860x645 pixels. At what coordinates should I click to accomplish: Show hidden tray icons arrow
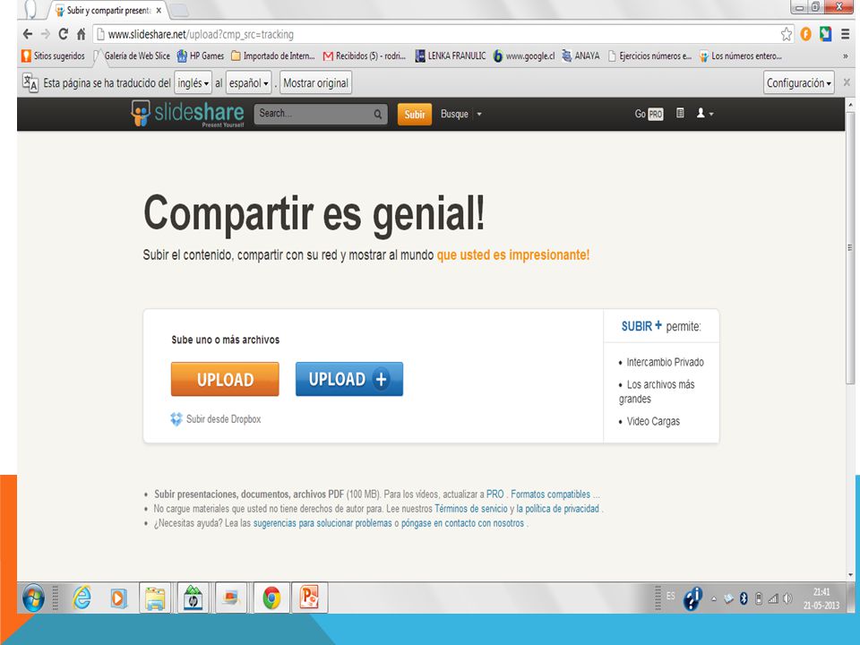[x=714, y=599]
